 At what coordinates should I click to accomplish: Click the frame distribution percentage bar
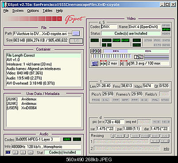136,51
